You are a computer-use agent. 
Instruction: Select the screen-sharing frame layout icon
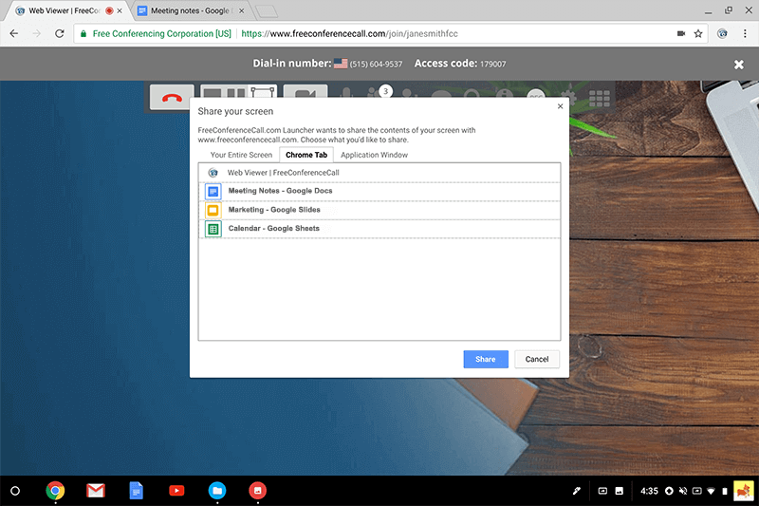263,92
